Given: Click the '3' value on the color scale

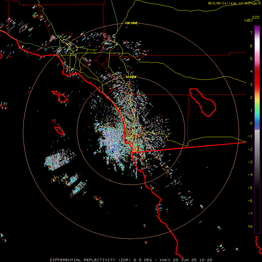Looking at the screenshot, I should (251, 84).
